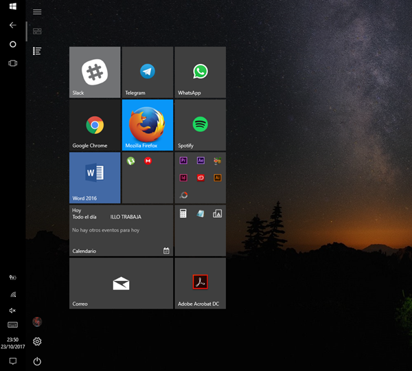The width and height of the screenshot is (412, 371).
Task: Open Adobe Premiere Pro in folder tile
Action: click(x=183, y=161)
